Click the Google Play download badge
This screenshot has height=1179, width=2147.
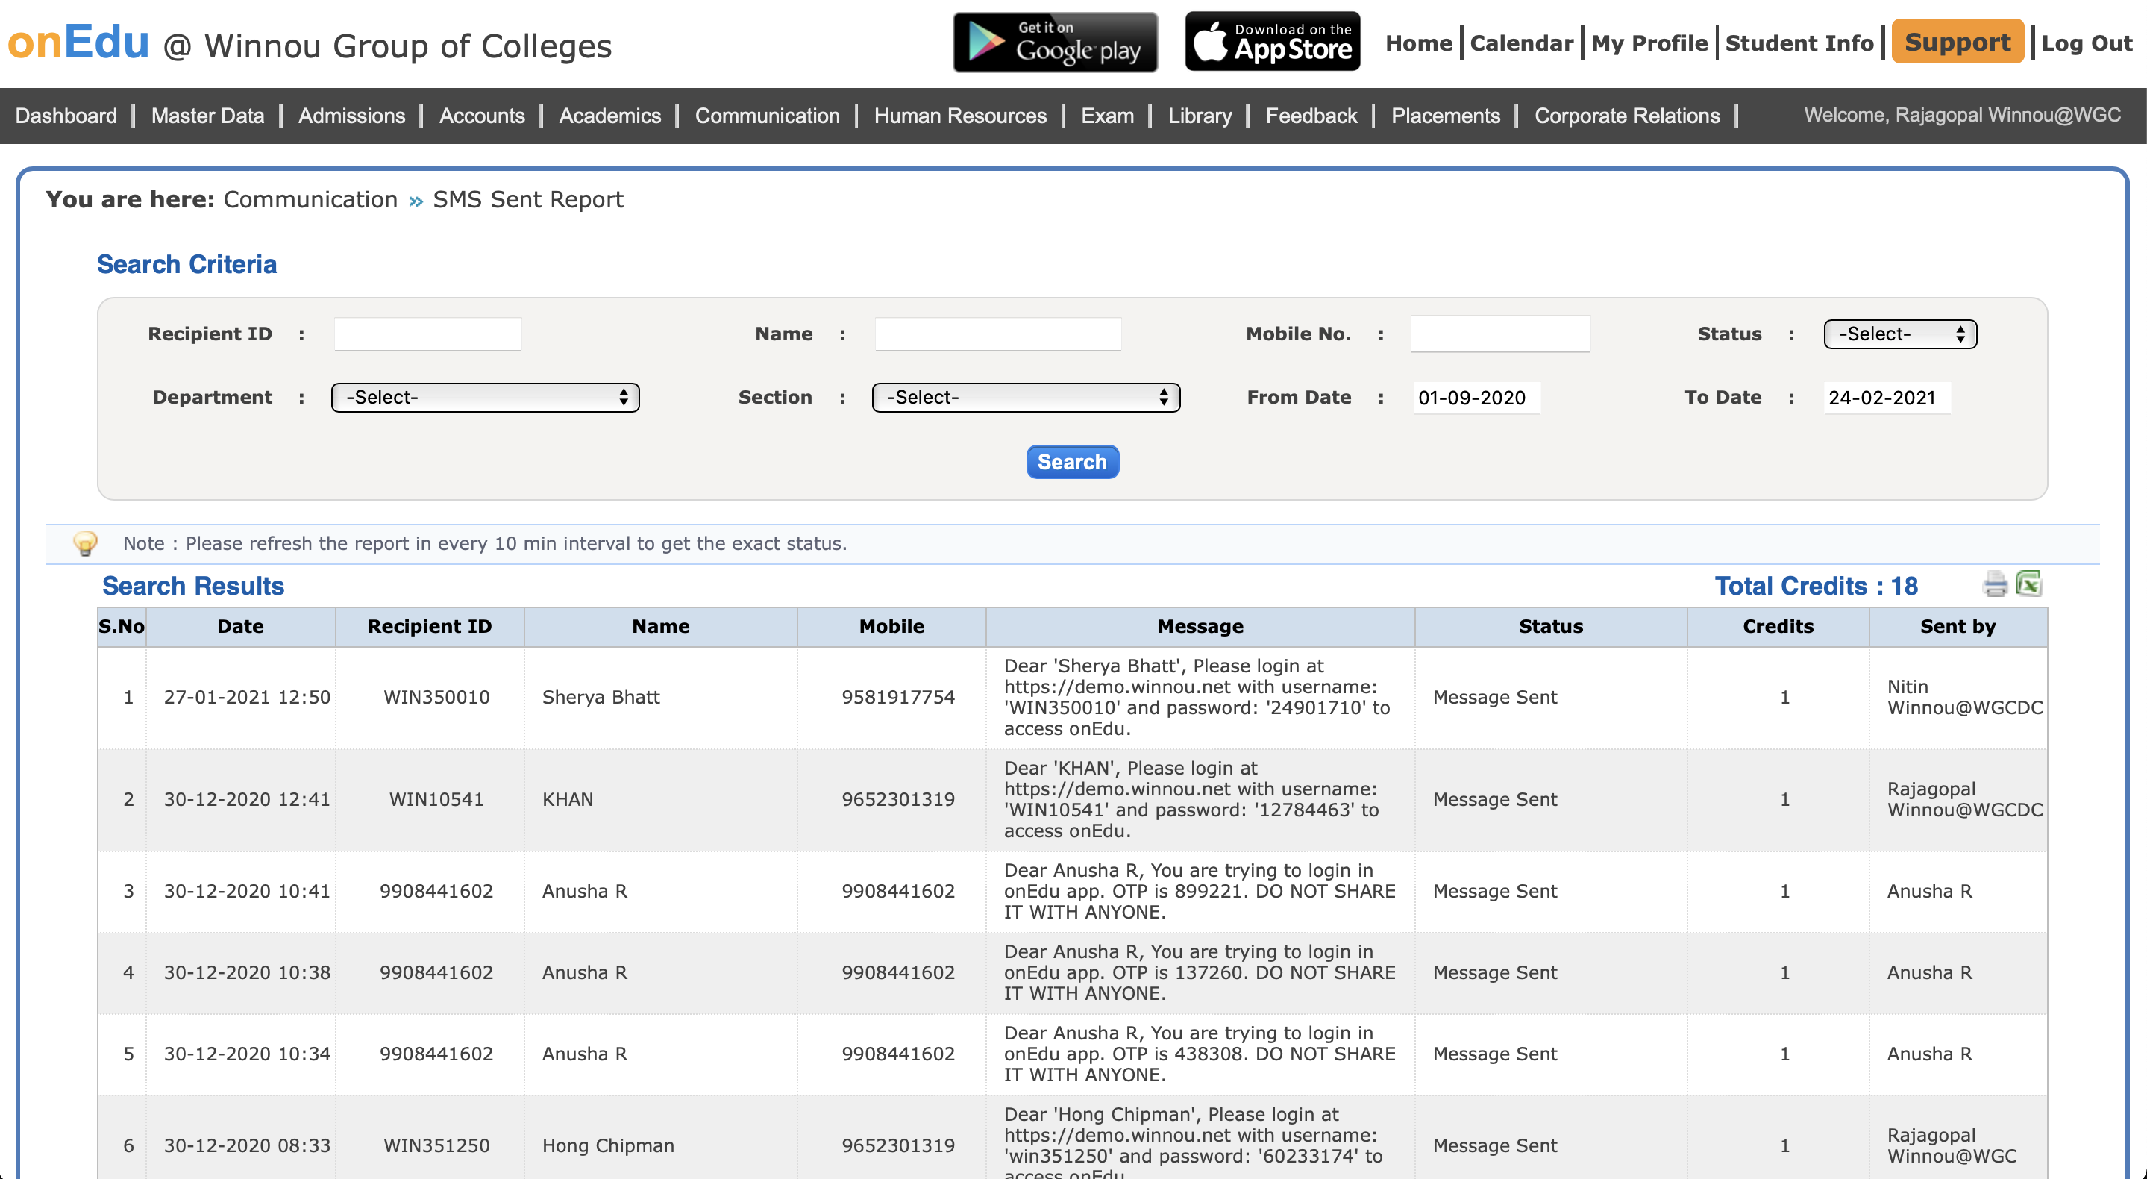click(1055, 42)
